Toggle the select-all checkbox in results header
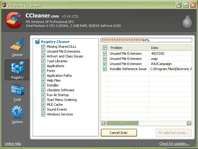The image size is (198, 149). pos(105,48)
